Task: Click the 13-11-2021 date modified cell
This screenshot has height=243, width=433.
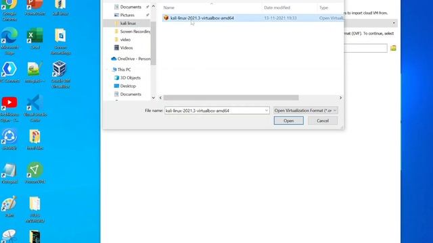Action: [x=280, y=18]
